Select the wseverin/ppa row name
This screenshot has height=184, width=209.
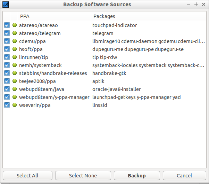[35, 105]
